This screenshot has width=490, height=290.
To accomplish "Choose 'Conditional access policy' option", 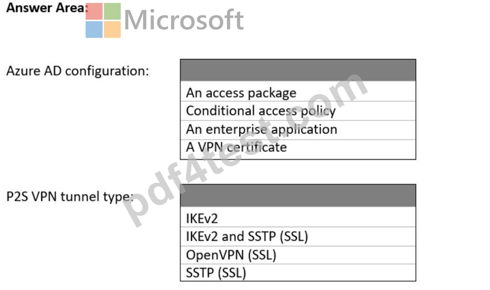I will point(298,111).
